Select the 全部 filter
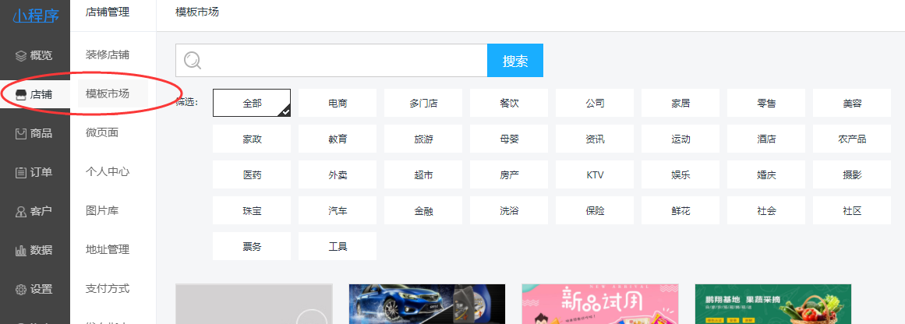 [x=253, y=103]
